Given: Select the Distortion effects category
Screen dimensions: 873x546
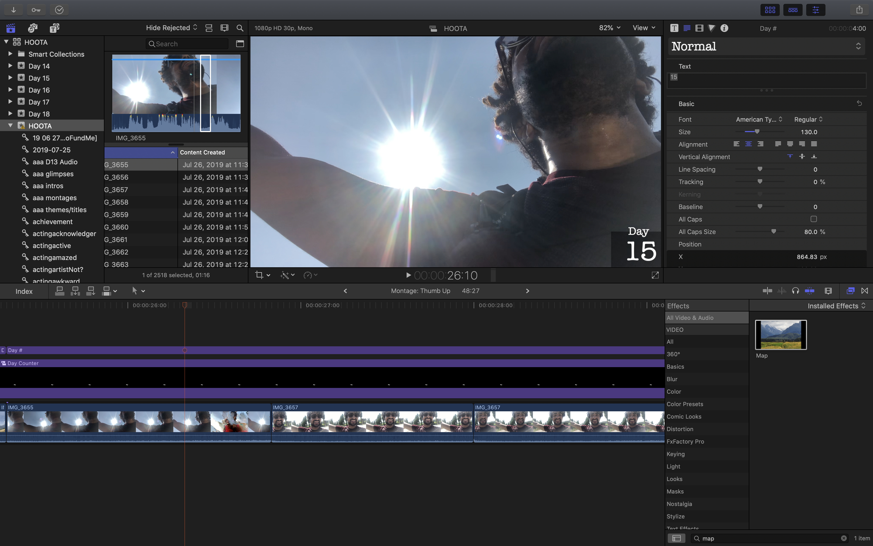Looking at the screenshot, I should 680,429.
